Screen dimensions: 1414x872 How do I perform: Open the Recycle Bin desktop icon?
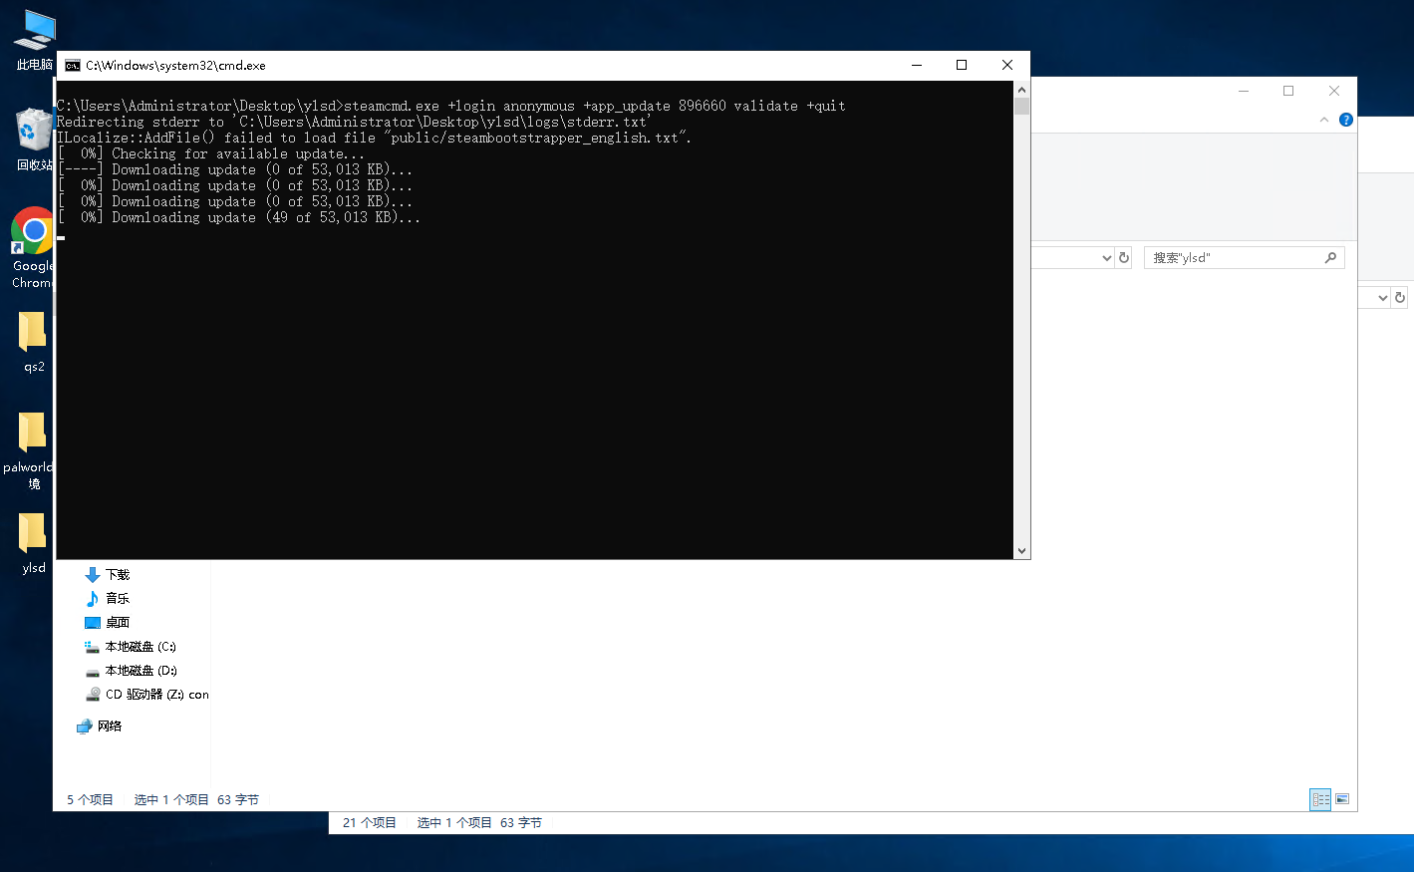click(34, 140)
